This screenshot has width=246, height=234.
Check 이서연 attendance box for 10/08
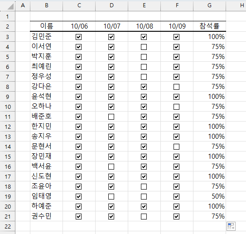(144, 47)
